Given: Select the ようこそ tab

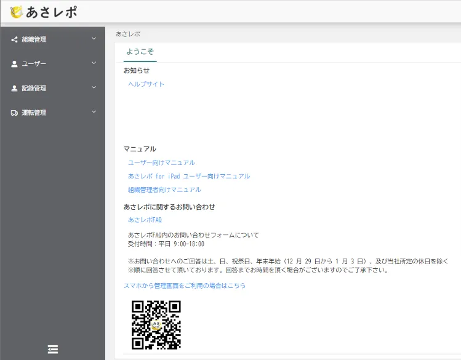Looking at the screenshot, I should pyautogui.click(x=140, y=52).
